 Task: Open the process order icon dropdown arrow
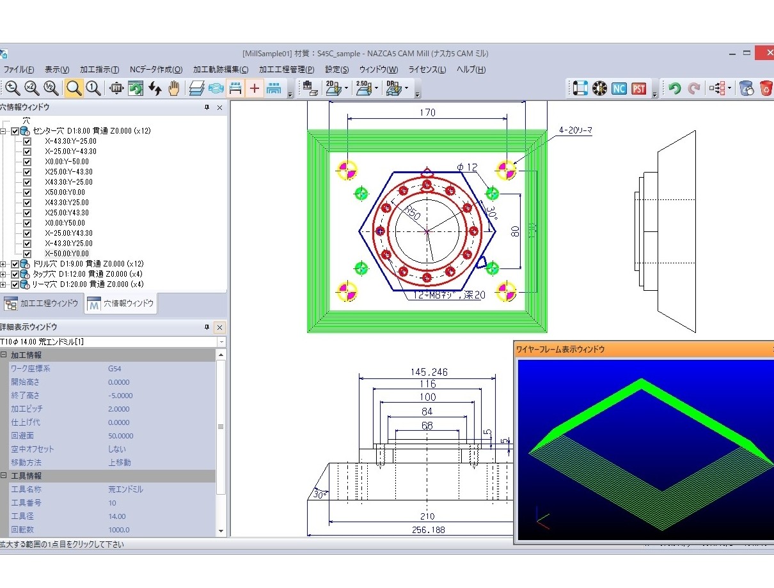729,89
